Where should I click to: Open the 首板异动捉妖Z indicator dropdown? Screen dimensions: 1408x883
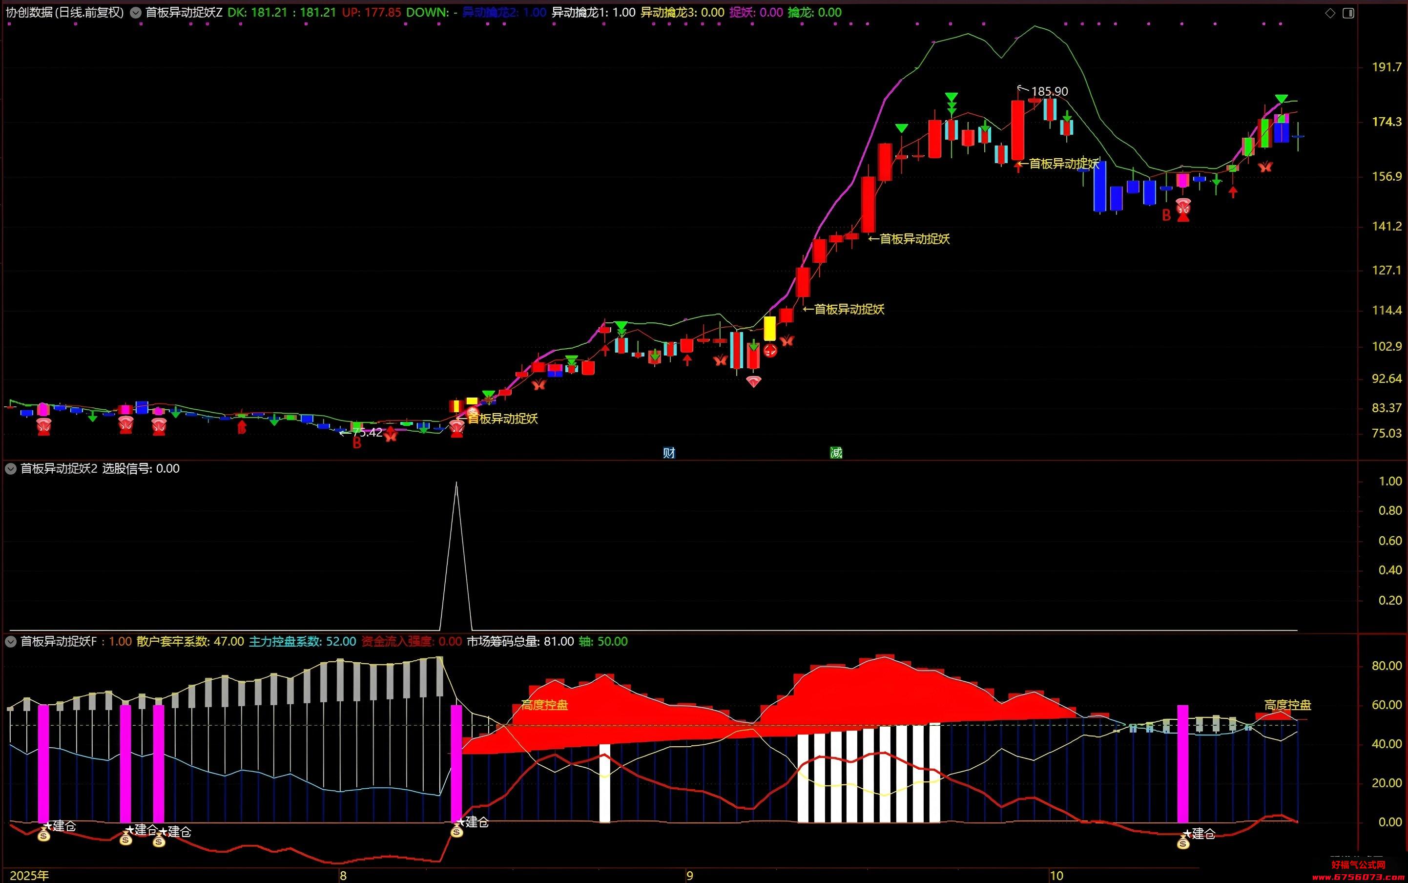click(x=135, y=12)
